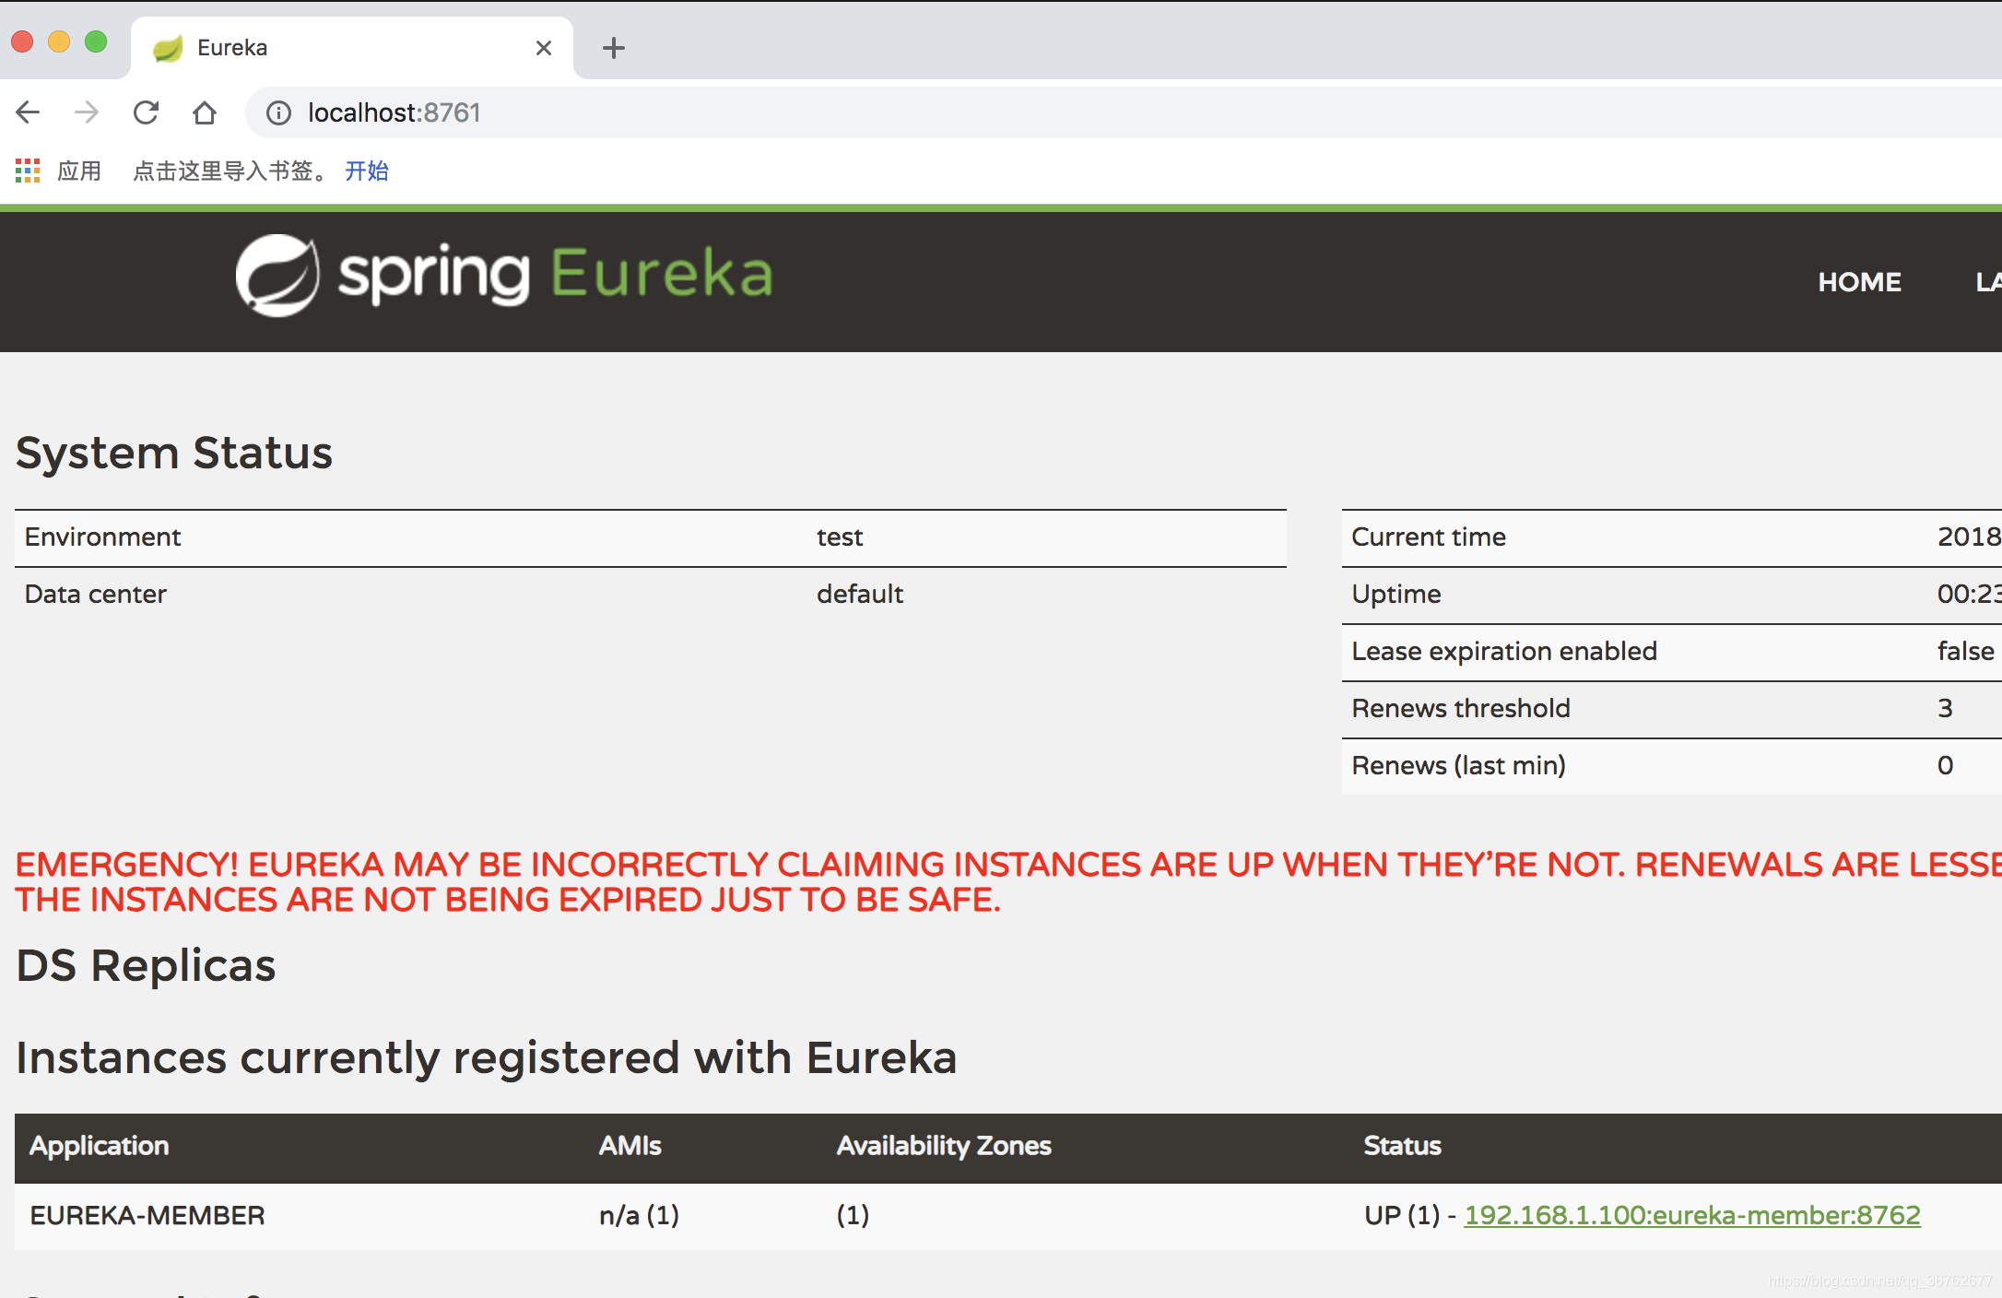Click the localhost:8761 address bar
The image size is (2002, 1298).
point(1125,112)
